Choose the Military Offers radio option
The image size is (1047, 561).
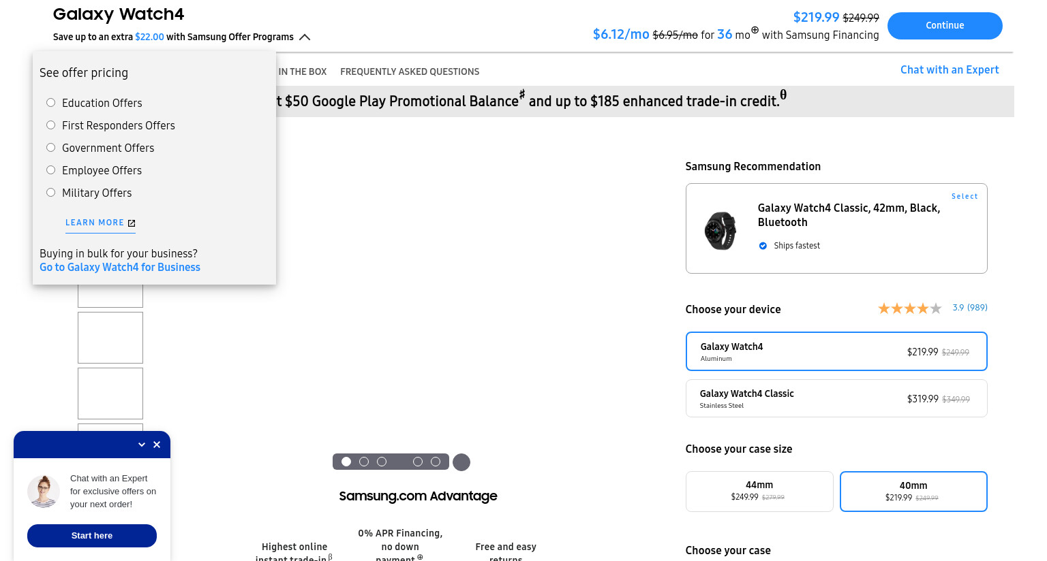pyautogui.click(x=50, y=193)
